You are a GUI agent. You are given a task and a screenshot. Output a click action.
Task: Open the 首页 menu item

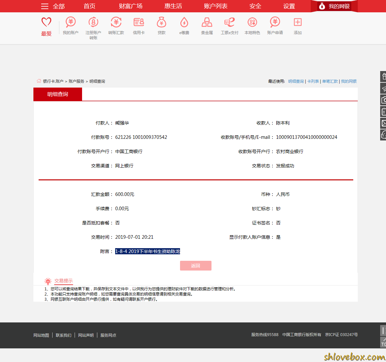tap(89, 6)
